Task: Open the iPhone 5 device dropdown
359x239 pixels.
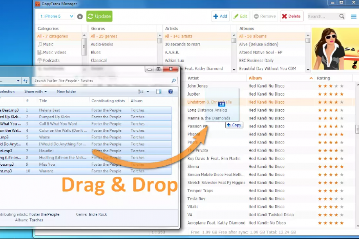Action: pos(56,16)
